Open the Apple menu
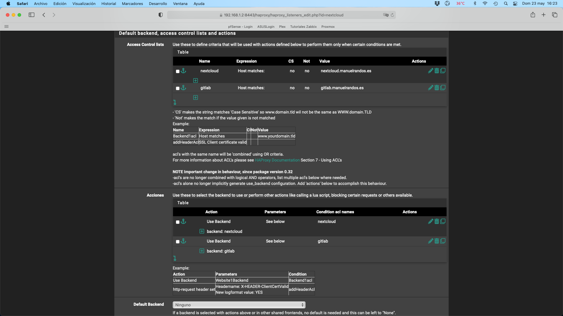The width and height of the screenshot is (563, 316). pos(8,4)
